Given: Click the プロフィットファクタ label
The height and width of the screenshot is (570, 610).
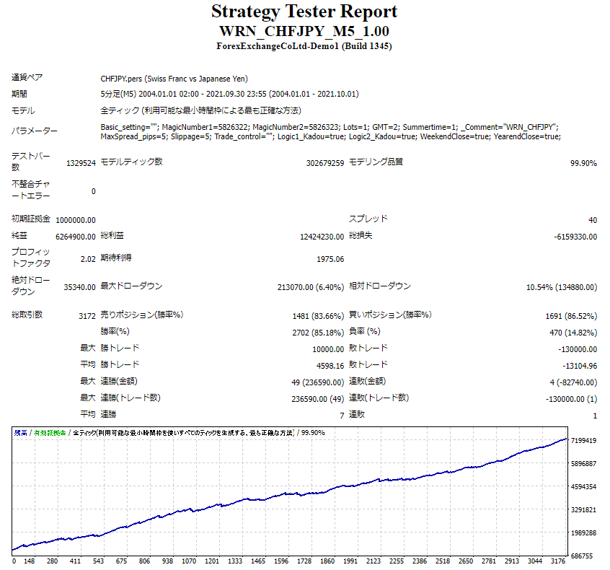Looking at the screenshot, I should 31,258.
